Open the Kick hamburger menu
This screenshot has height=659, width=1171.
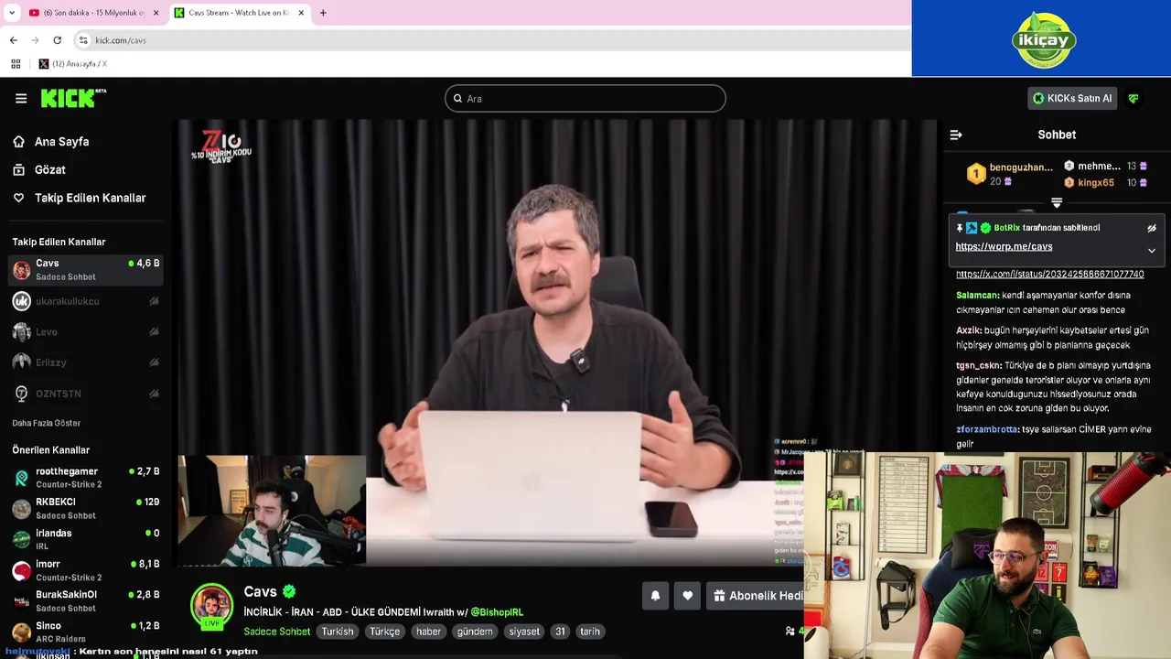click(21, 99)
